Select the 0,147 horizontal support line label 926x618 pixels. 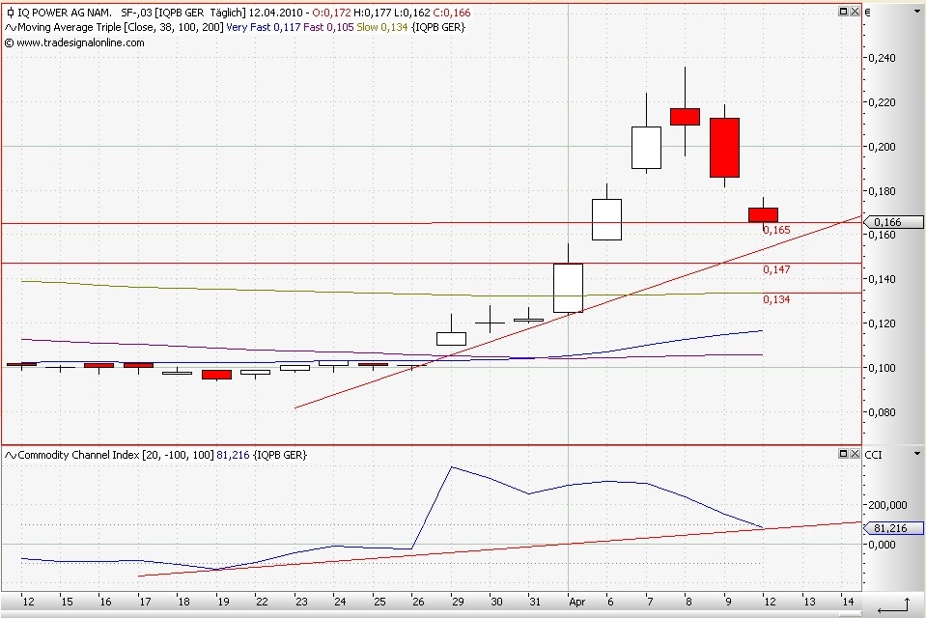(x=776, y=269)
